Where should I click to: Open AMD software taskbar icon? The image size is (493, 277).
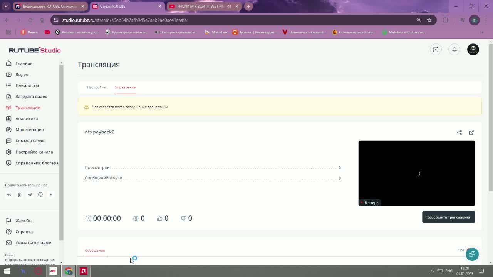point(83,271)
